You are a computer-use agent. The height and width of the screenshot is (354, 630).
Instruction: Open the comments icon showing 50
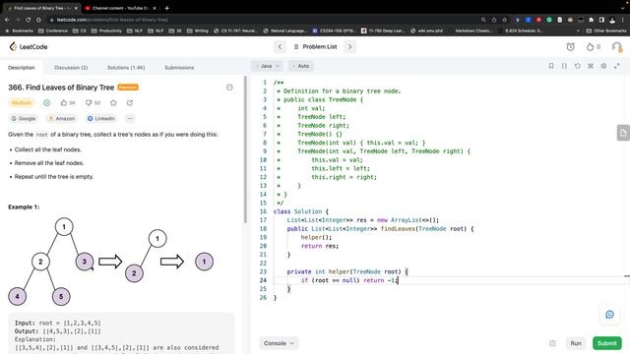click(x=93, y=102)
